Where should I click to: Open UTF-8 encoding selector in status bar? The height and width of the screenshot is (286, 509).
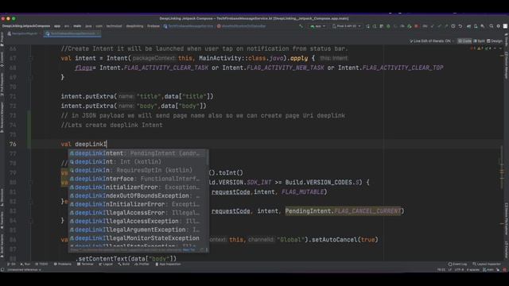pos(460,269)
